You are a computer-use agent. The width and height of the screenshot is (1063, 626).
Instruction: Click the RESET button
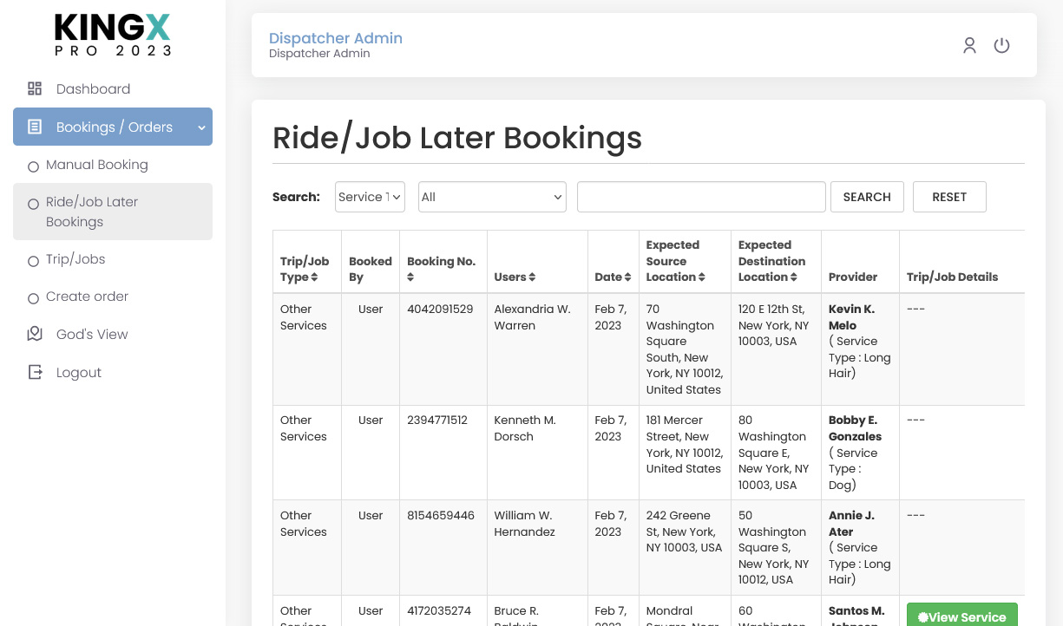(949, 197)
